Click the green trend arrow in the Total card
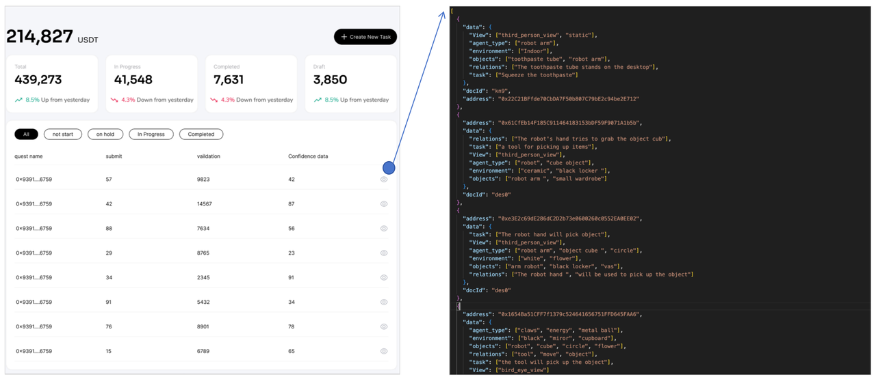The width and height of the screenshot is (876, 381). (18, 100)
